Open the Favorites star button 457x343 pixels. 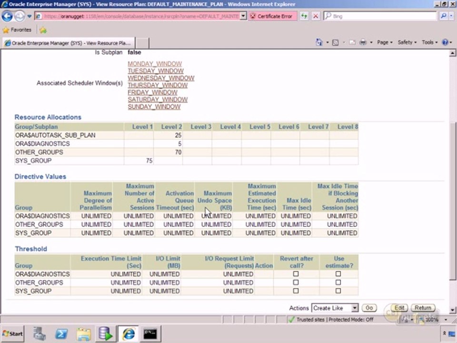click(x=17, y=30)
